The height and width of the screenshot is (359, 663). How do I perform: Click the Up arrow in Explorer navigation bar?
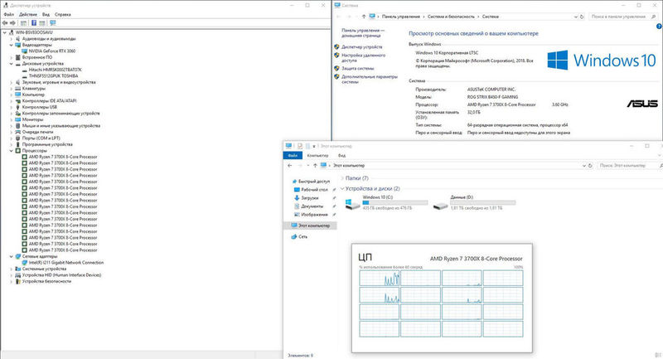click(315, 165)
